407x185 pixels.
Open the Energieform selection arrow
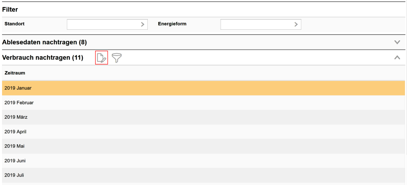pos(296,24)
